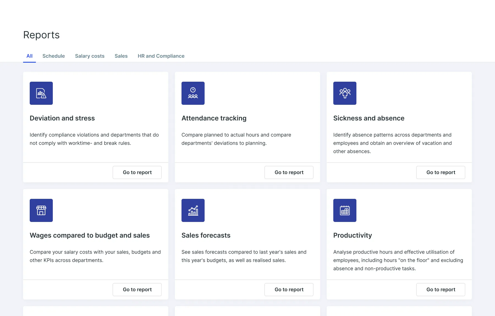Click the Productivity calendar icon
This screenshot has height=316, width=495.
point(345,210)
